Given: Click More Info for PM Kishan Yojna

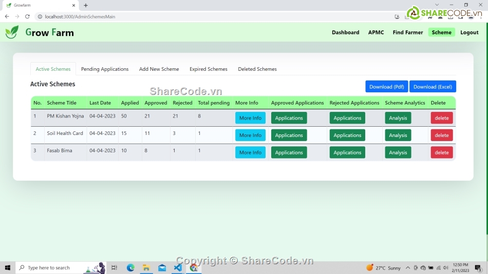Looking at the screenshot, I should point(250,118).
